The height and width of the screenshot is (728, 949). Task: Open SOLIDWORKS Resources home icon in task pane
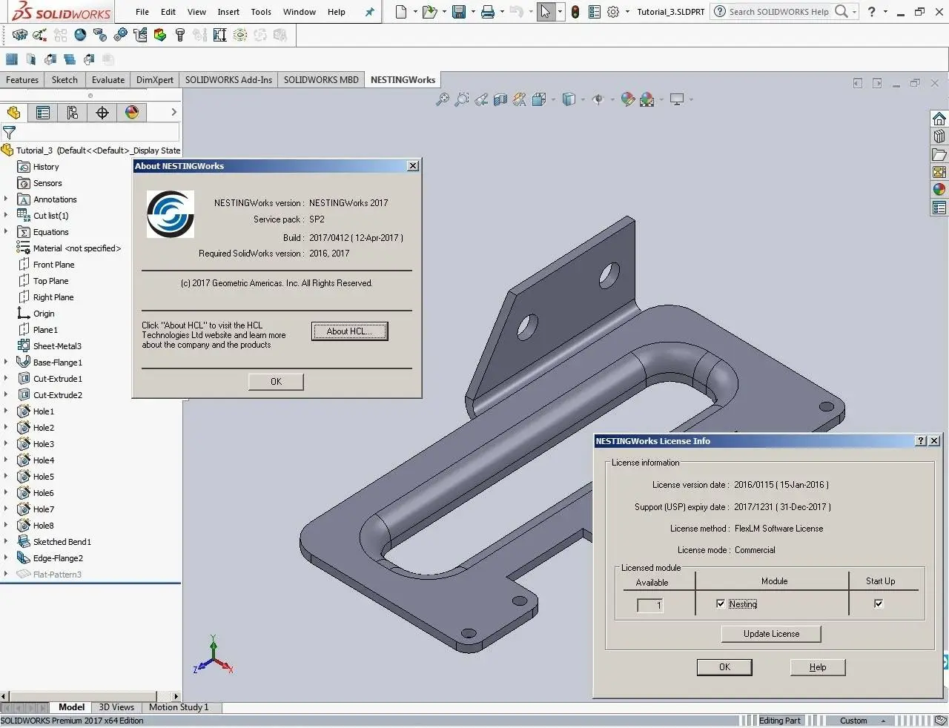[x=939, y=119]
